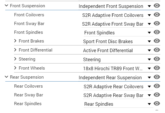Screen dimensions: 165x113
Task: Open the Independent Rear Suspension dropdown
Action: [116, 78]
